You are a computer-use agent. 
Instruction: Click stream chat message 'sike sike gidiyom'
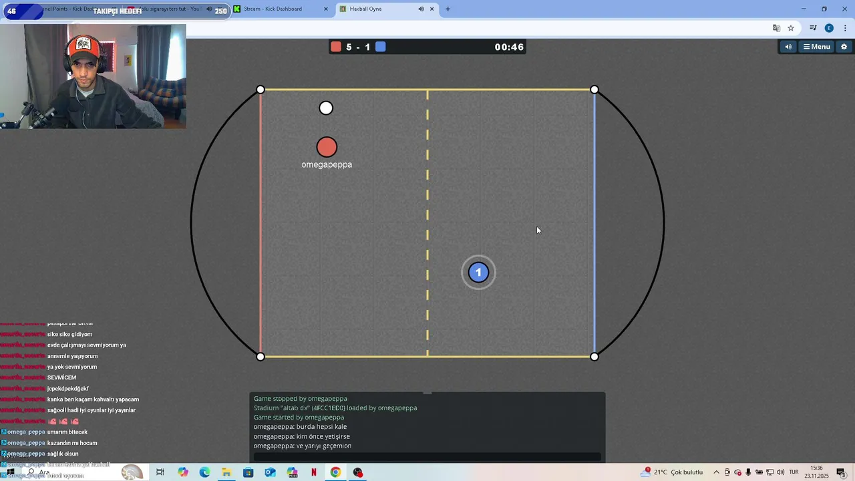pos(69,334)
